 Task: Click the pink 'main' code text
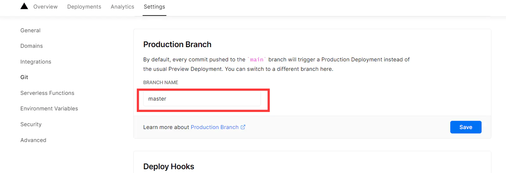pyautogui.click(x=256, y=59)
